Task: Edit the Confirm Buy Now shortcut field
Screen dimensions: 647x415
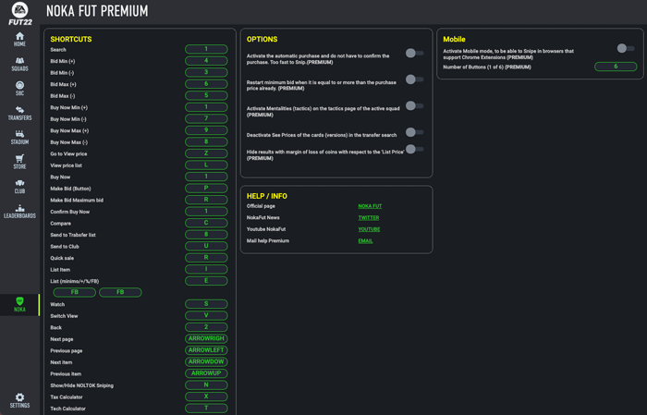Action: pyautogui.click(x=206, y=212)
